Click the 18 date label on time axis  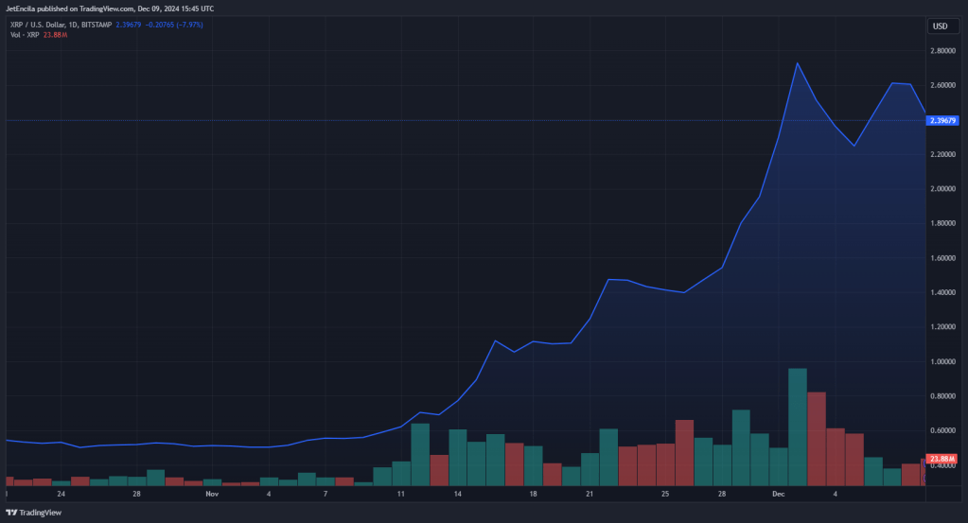coord(533,494)
